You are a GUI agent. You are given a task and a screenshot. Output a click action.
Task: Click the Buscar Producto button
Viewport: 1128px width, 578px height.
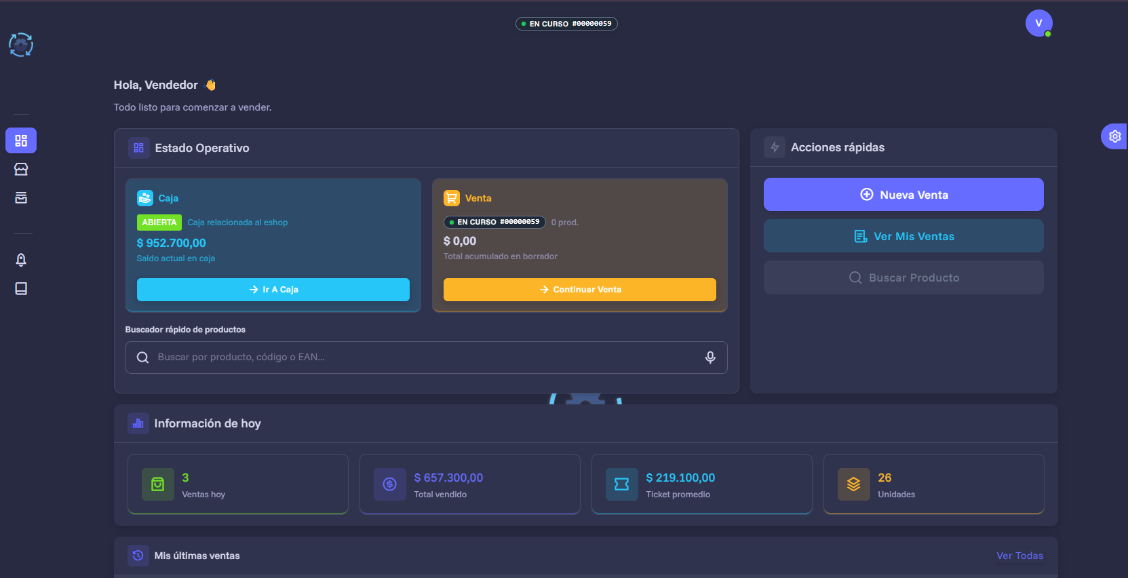(903, 277)
